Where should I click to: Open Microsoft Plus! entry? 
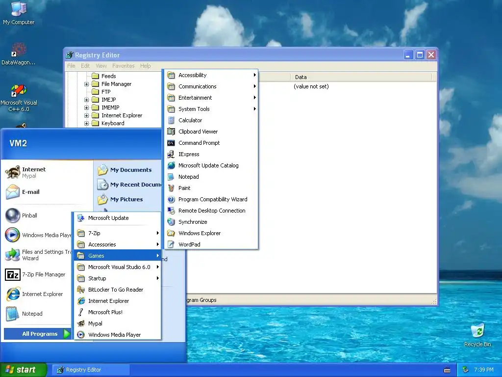(x=118, y=312)
